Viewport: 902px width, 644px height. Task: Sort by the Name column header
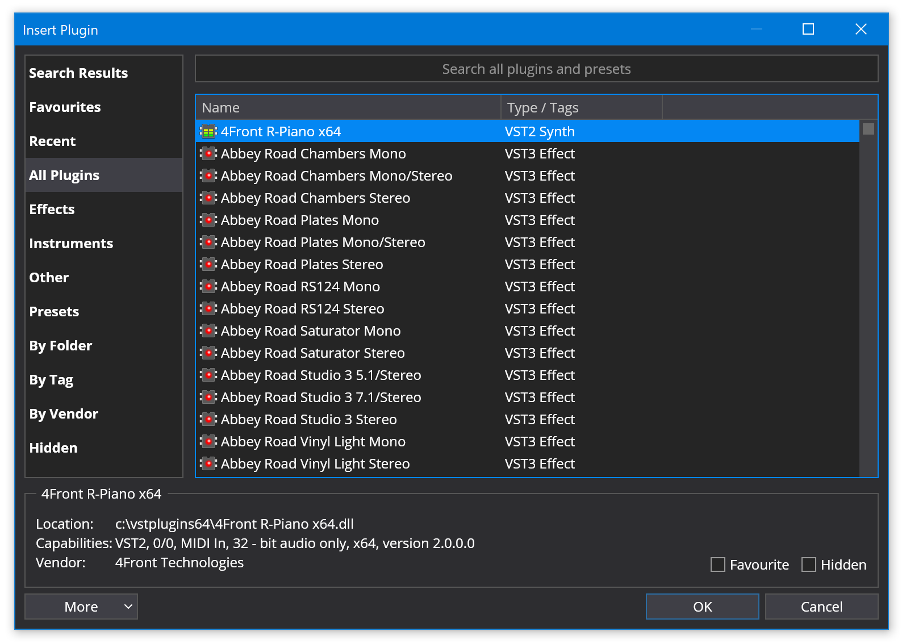point(348,107)
